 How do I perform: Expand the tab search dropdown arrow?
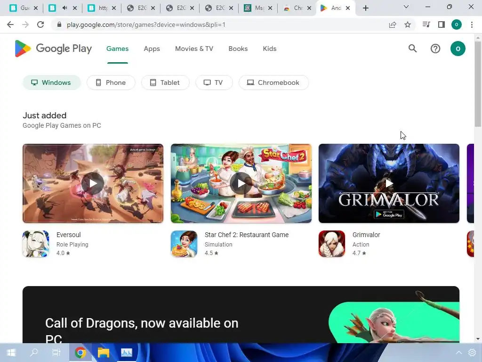pyautogui.click(x=406, y=7)
